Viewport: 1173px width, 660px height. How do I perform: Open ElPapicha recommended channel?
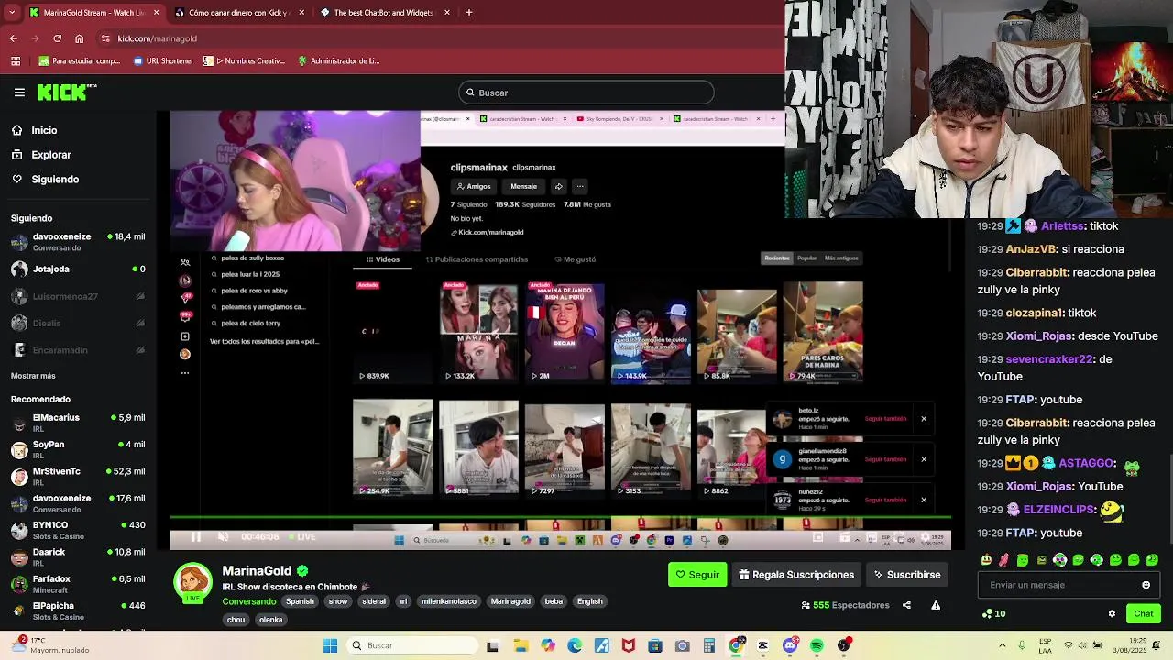tap(78, 610)
